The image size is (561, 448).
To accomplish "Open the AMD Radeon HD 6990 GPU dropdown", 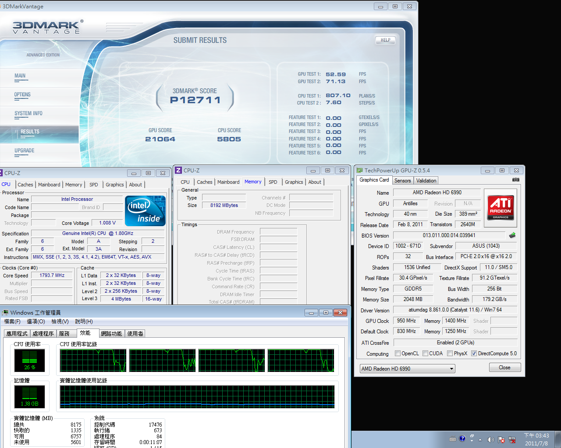I will pos(407,369).
